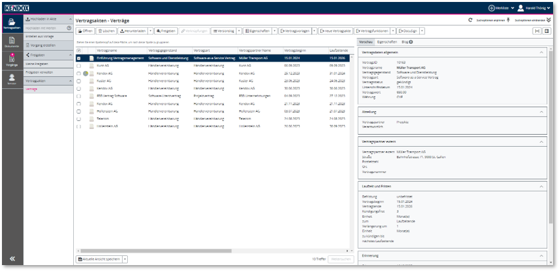Open the Dokumente sidebar module
Screen dimensions: 559x271
pyautogui.click(x=11, y=42)
